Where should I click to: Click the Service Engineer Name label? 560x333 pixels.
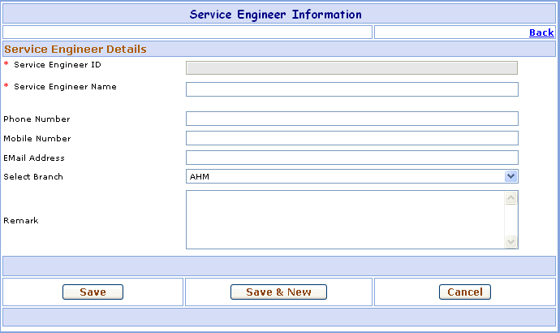(65, 86)
